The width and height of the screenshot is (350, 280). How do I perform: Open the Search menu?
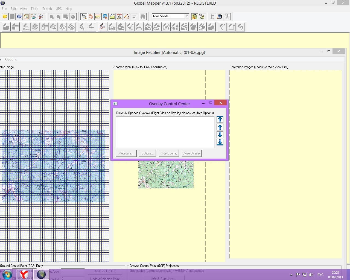47,9
